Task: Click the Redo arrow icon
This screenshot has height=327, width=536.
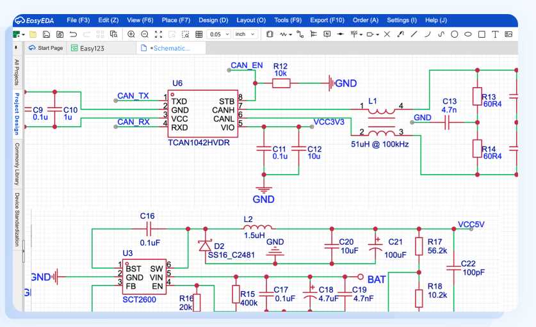Action: (x=87, y=34)
